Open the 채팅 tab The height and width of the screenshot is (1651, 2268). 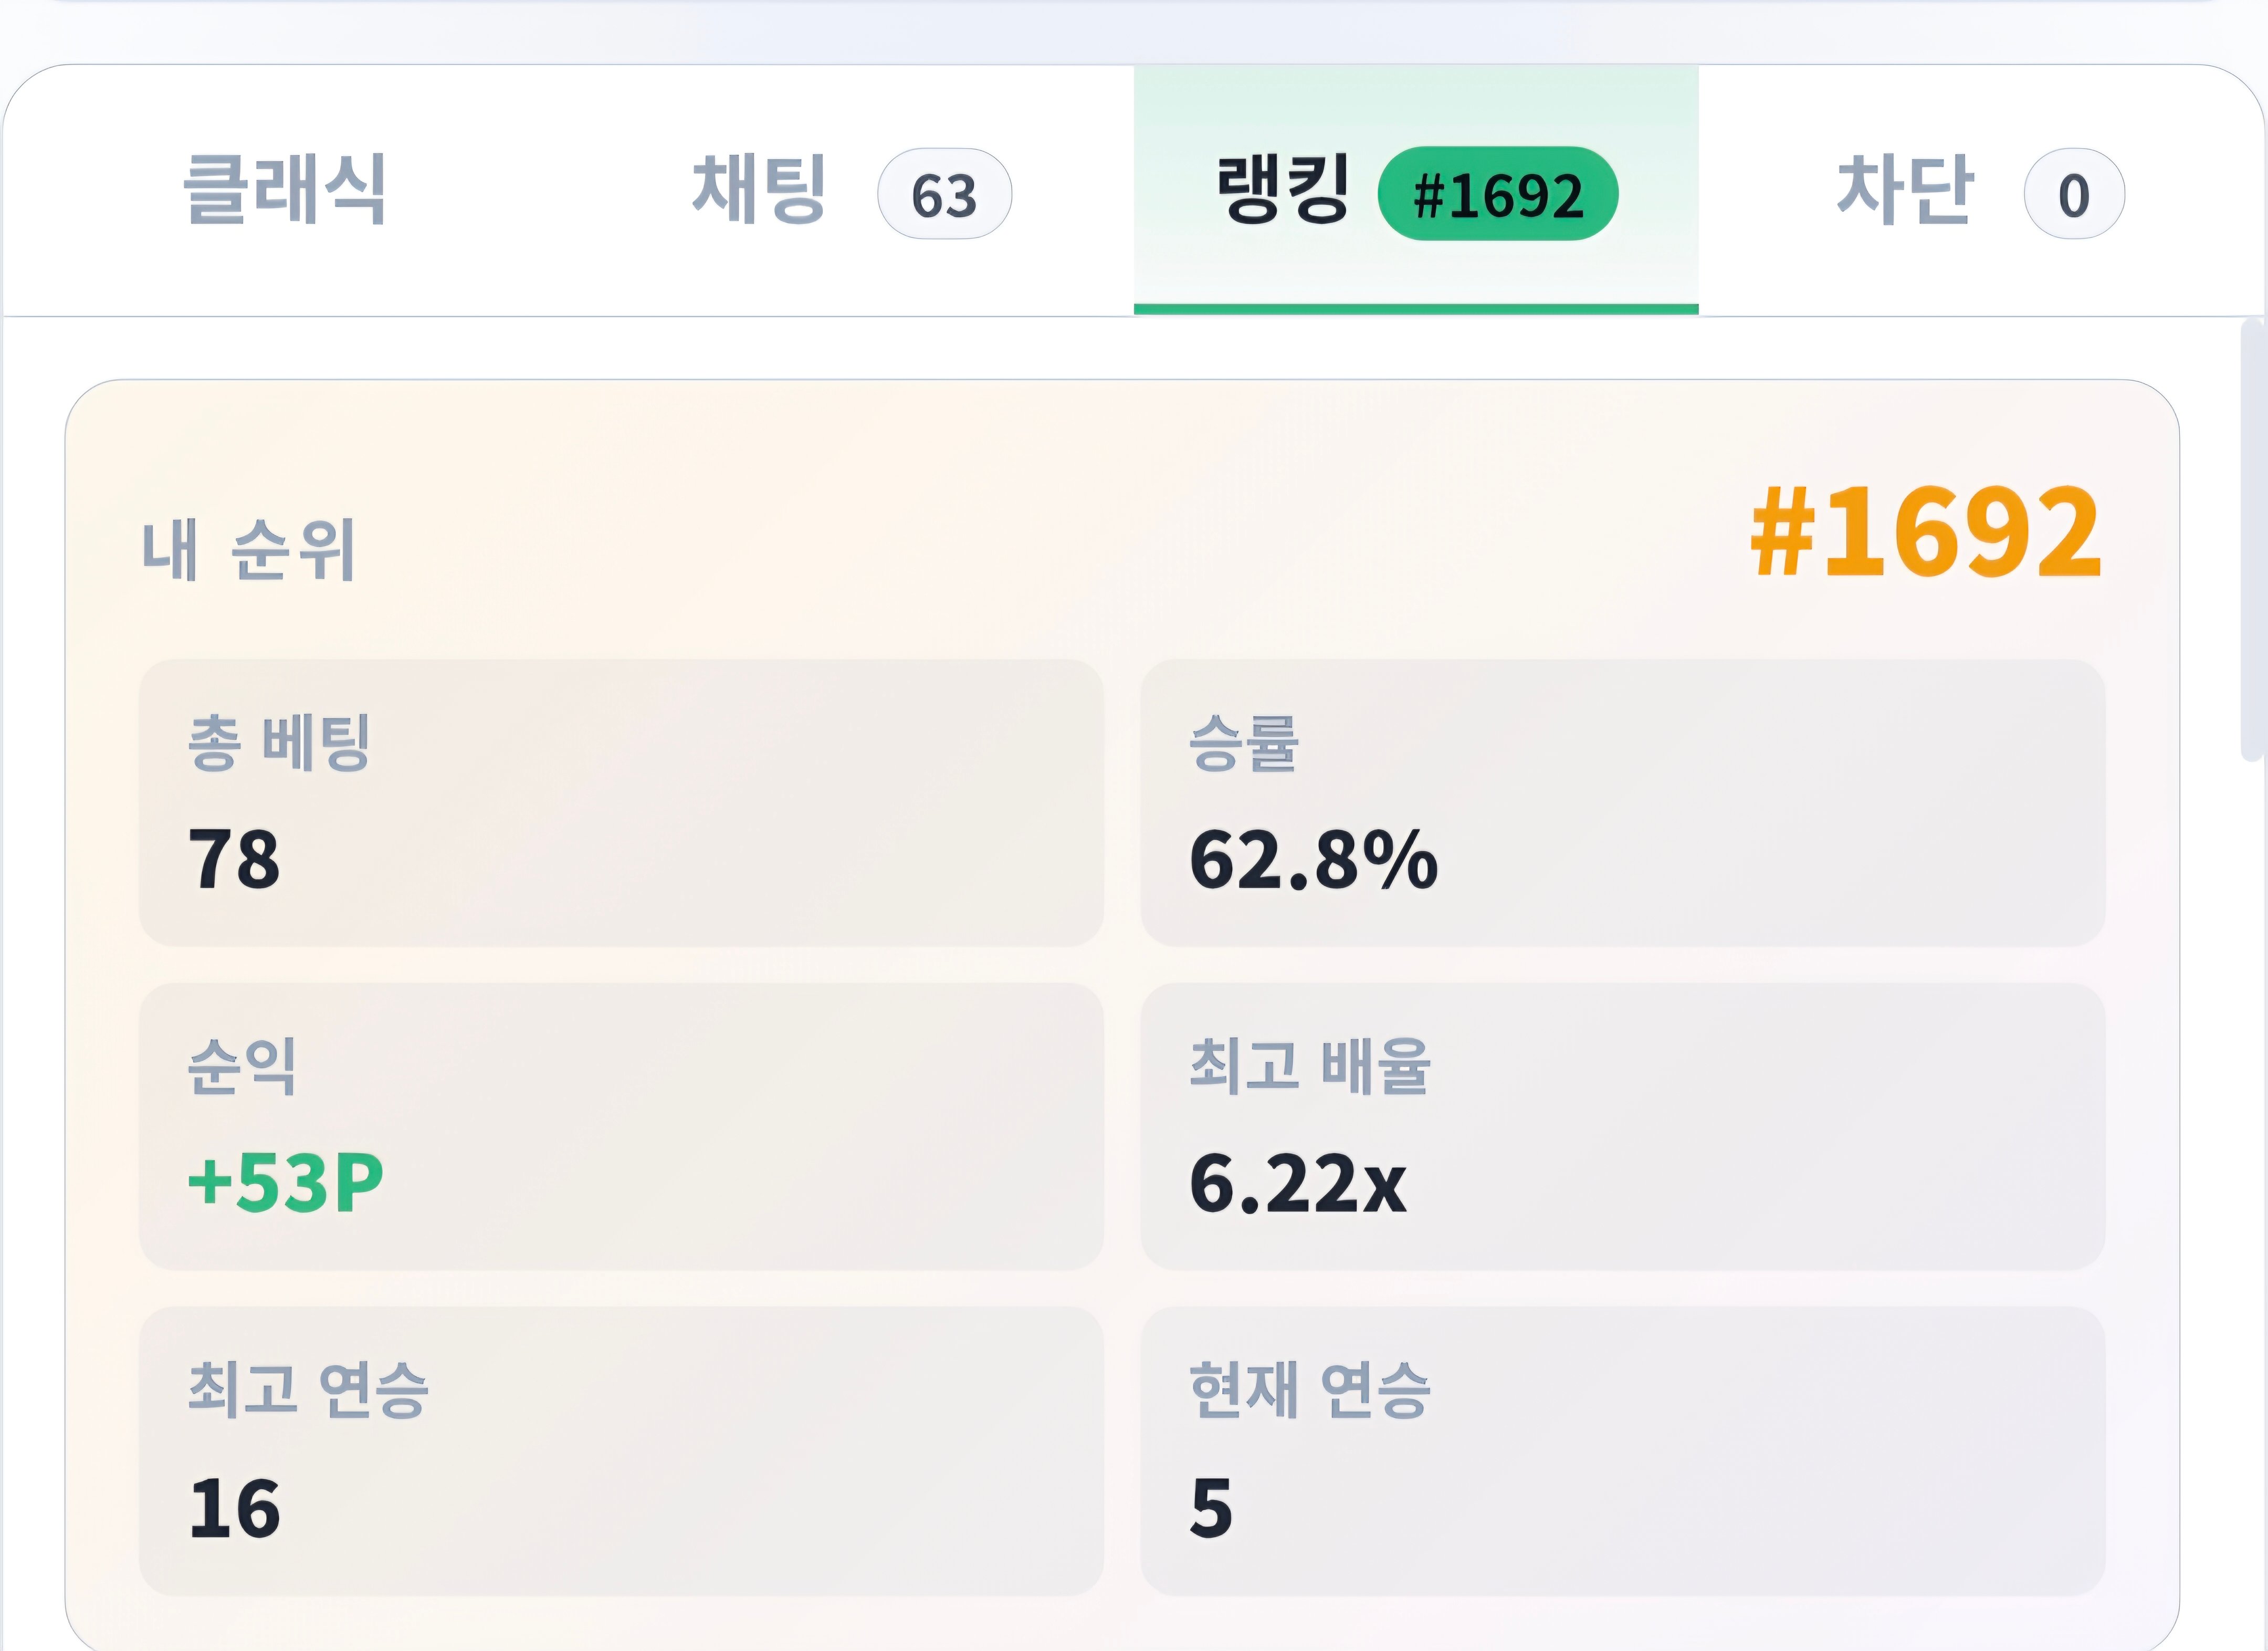pyautogui.click(x=851, y=190)
